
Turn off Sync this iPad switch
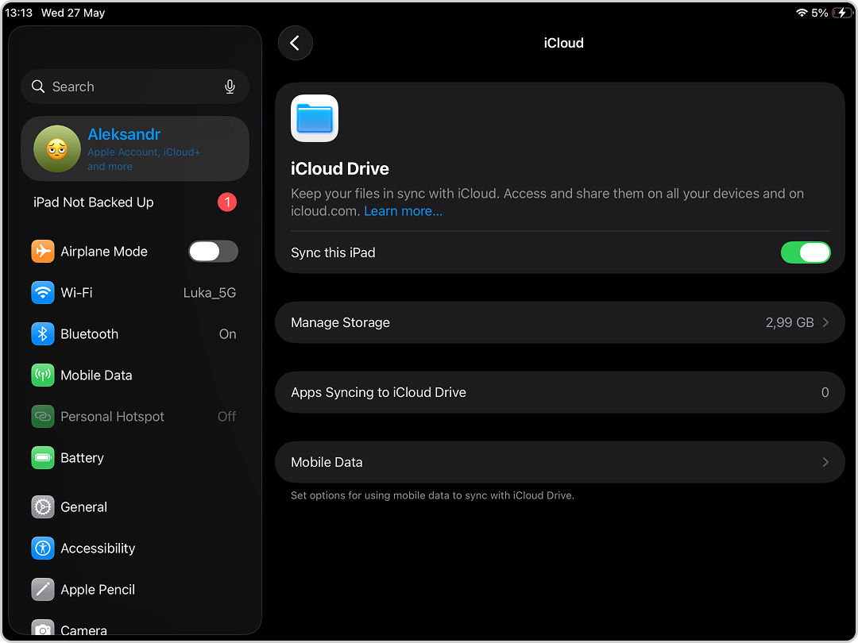tap(806, 252)
